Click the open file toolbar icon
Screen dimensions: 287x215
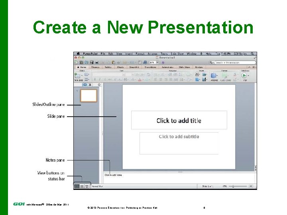86,63
